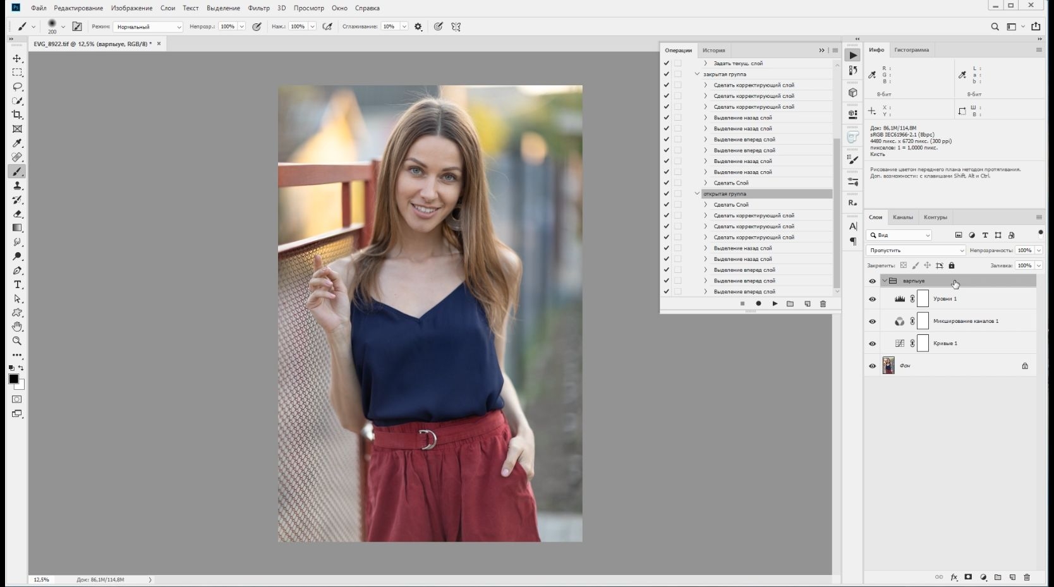
Task: Toggle checkmark for открытая группа action
Action: 666,193
